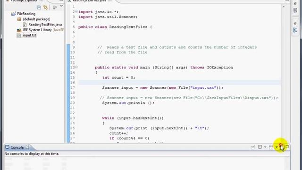This screenshot has width=302, height=170.
Task: Select the (default package) node
Action: click(36, 19)
